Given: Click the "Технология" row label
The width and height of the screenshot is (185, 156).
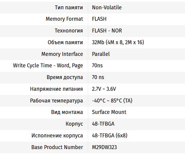Looking at the screenshot, I should click(69, 31).
